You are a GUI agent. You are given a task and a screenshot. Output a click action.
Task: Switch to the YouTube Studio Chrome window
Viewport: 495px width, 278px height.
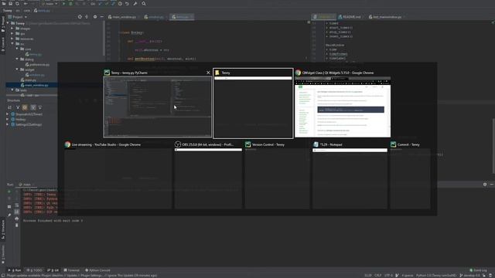point(118,178)
